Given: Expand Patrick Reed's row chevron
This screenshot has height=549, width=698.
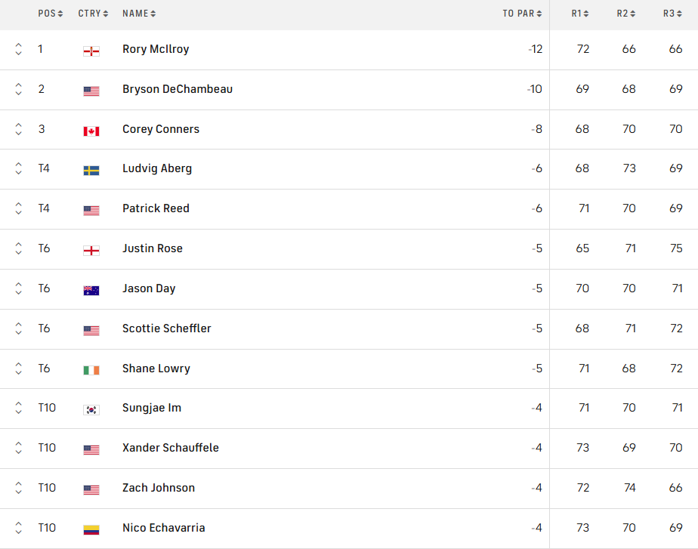Looking at the screenshot, I should (18, 209).
